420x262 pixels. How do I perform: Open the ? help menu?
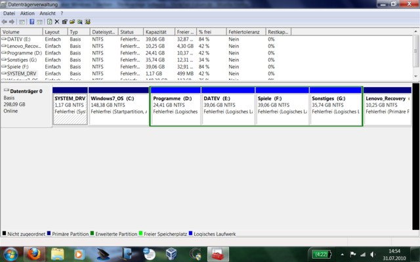(62, 13)
